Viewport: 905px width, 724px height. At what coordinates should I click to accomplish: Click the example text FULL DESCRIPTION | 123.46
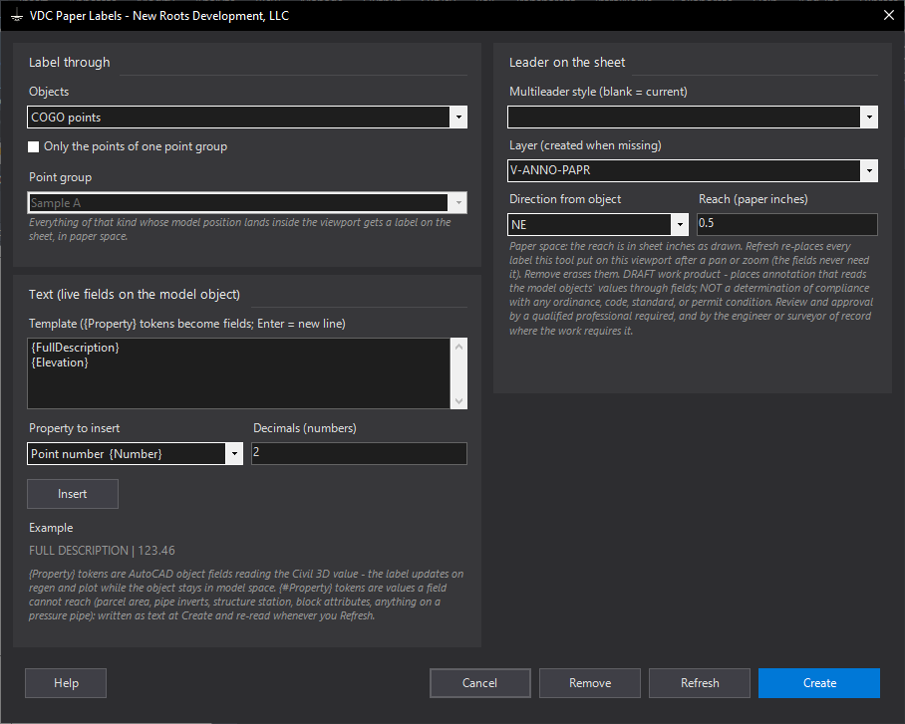[x=102, y=551]
